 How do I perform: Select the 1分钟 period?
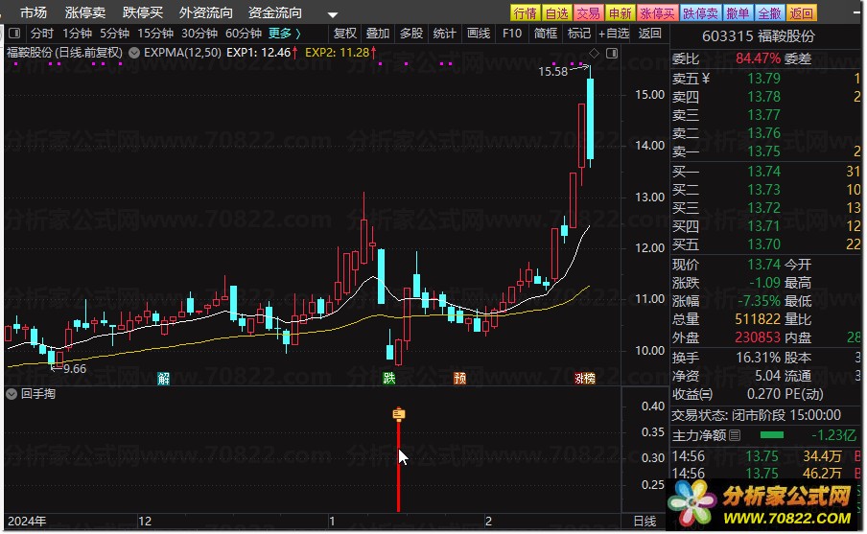77,34
